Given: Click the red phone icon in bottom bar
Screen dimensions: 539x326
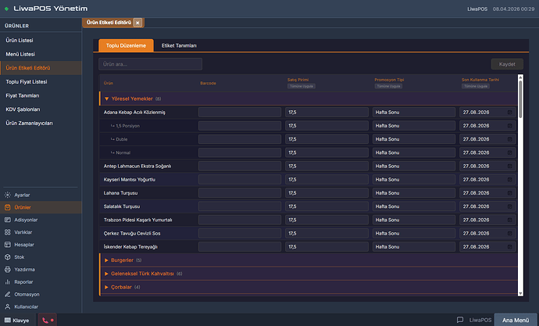Looking at the screenshot, I should (45, 320).
